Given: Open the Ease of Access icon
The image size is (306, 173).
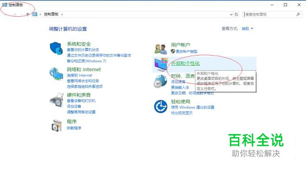Looking at the screenshot, I should pyautogui.click(x=161, y=106).
